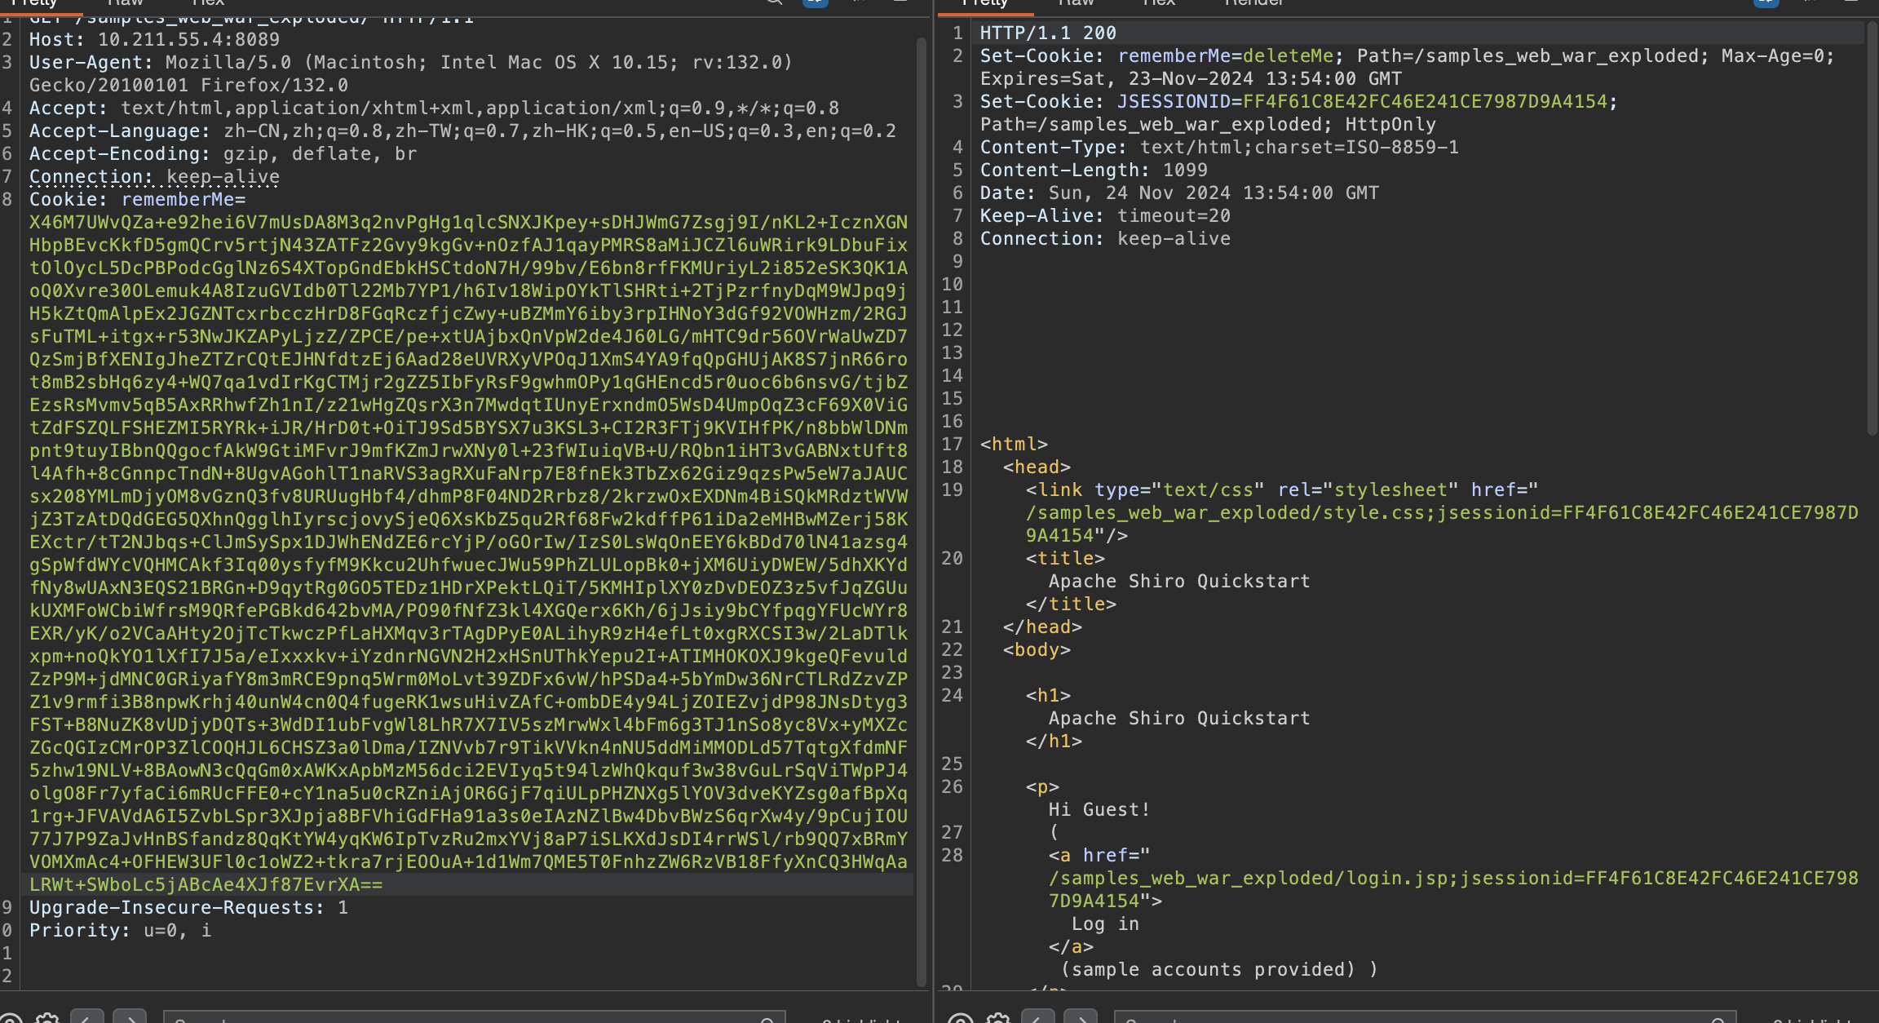Switch request view to Hex tab
This screenshot has height=1023, width=1879.
coord(208,3)
